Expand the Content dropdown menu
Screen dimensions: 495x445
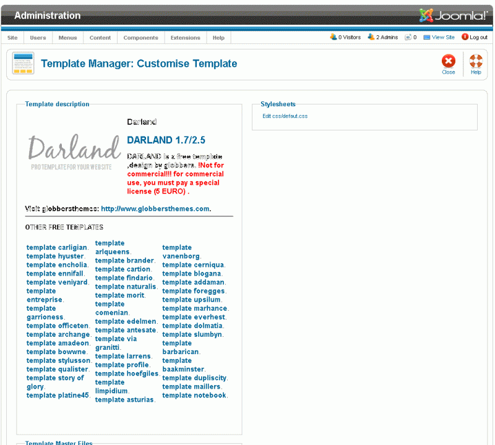pos(100,38)
